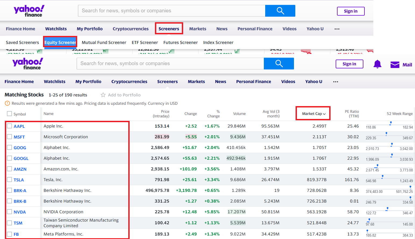Check the AAPL row checkbox
This screenshot has height=239, width=415.
(9, 126)
